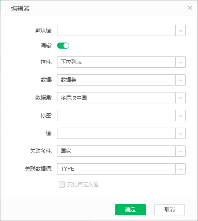This screenshot has width=198, height=221.
Task: Click the 取消 button
Action: click(x=170, y=210)
